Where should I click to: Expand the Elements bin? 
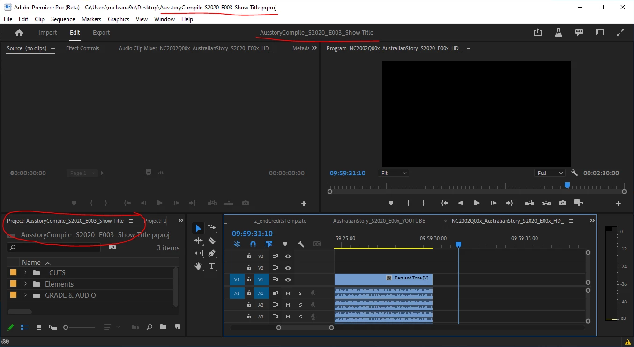(x=25, y=284)
